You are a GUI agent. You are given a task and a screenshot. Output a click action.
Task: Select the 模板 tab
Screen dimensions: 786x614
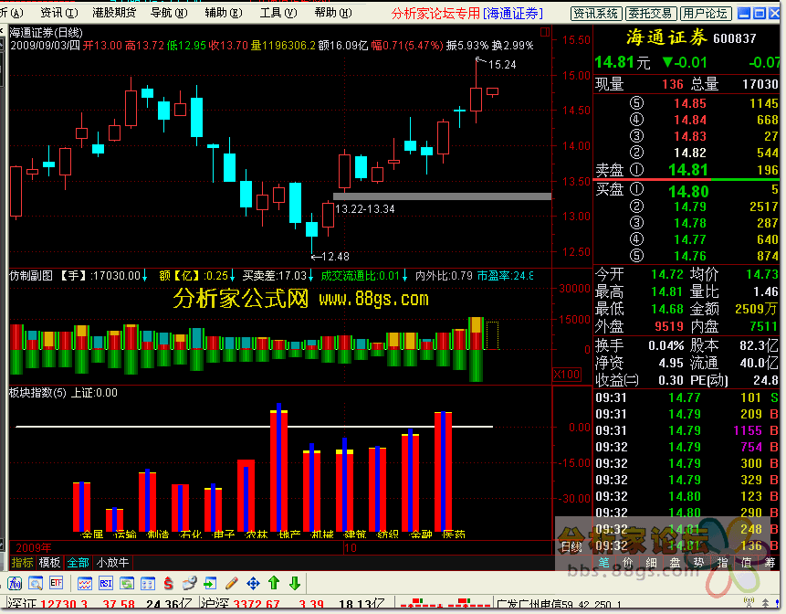pyautogui.click(x=49, y=562)
